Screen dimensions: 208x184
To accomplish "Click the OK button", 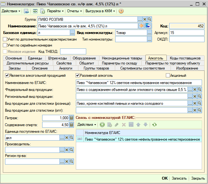I will (165, 178).
